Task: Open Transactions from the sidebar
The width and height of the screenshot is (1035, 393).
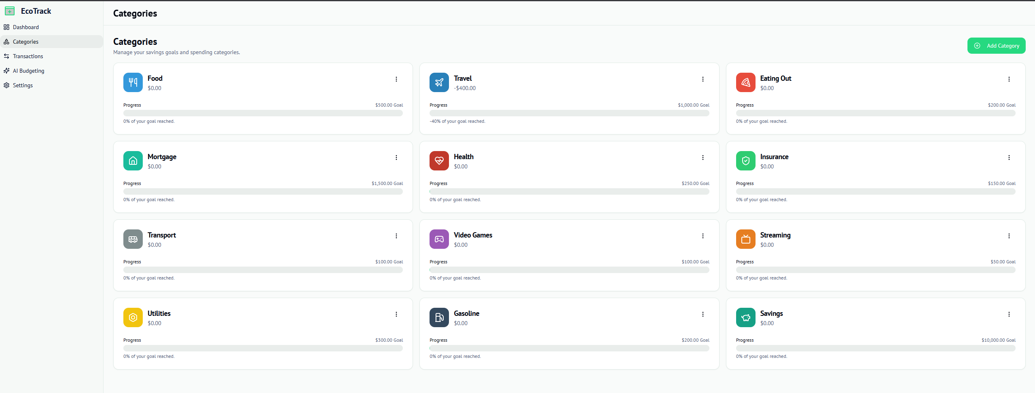Action: tap(28, 56)
